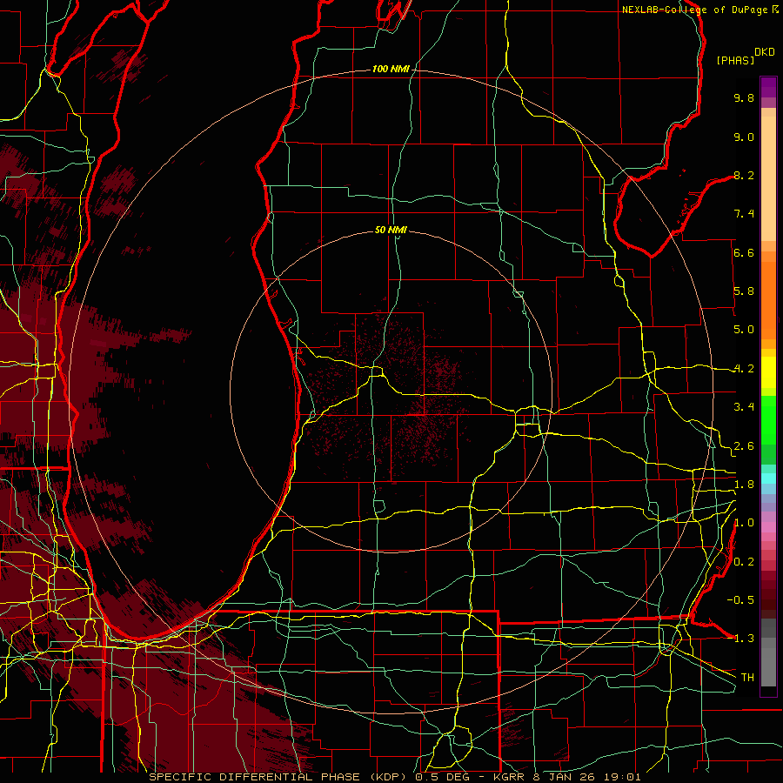The height and width of the screenshot is (783, 783).
Task: Click the "100 NMI" range ring label
Action: coord(391,69)
